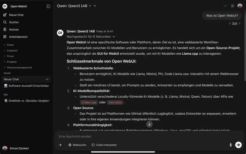The height and width of the screenshot is (154, 246).
Task: Open chat controls sliders icon
Action: click(233, 6)
